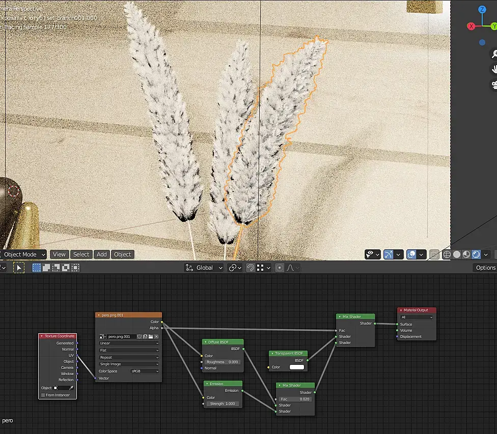The height and width of the screenshot is (434, 497).
Task: Open the snapping options dropdown arrow
Action: click(268, 268)
